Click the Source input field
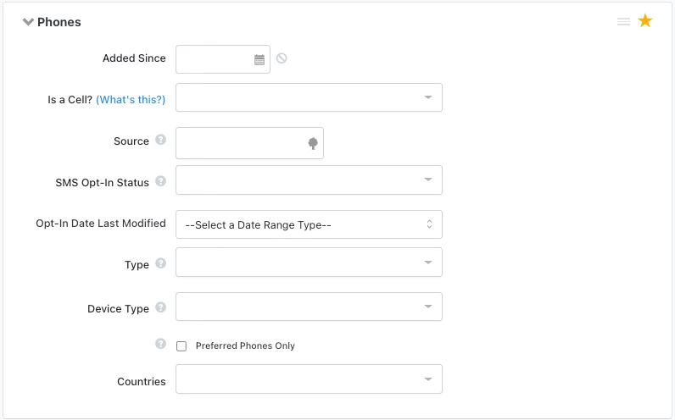The width and height of the screenshot is (675, 420). point(249,143)
